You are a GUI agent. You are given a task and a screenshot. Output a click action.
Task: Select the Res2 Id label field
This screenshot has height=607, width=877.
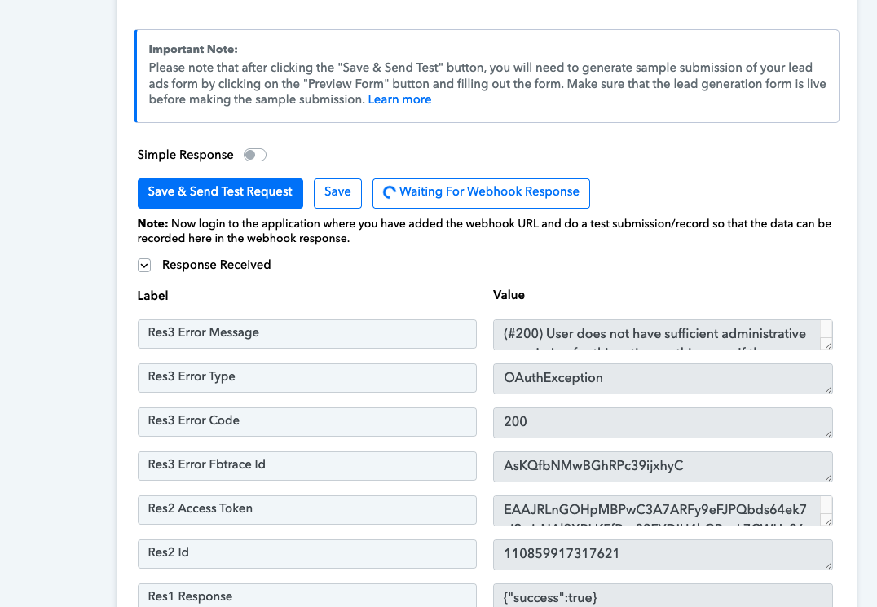tap(306, 553)
